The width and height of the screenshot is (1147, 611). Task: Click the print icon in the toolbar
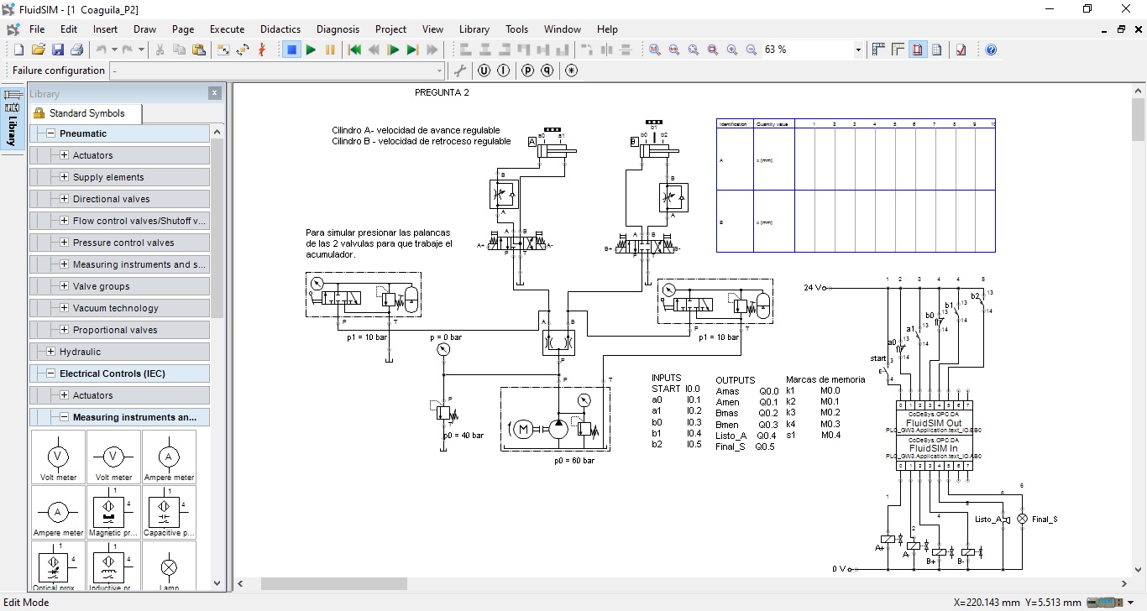point(76,50)
